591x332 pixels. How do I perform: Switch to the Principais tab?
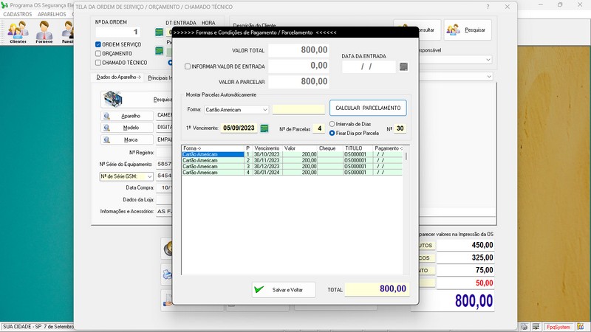(159, 77)
